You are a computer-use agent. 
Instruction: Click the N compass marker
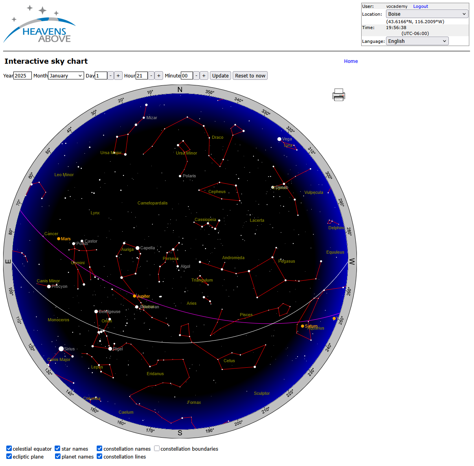pyautogui.click(x=180, y=90)
